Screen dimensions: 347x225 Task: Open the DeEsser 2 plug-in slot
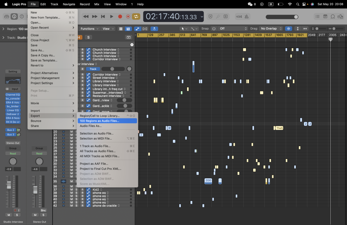(13, 114)
